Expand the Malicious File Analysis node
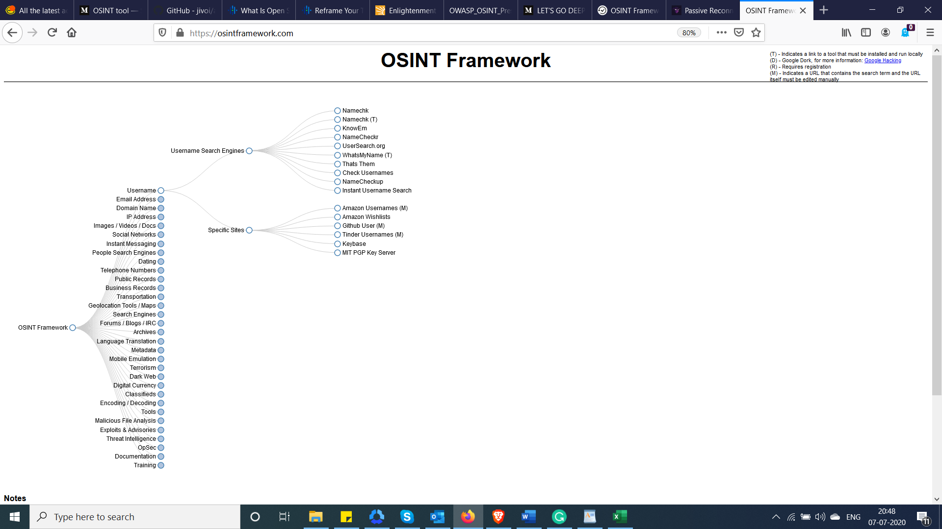Screen dimensions: 942x529 coord(161,421)
